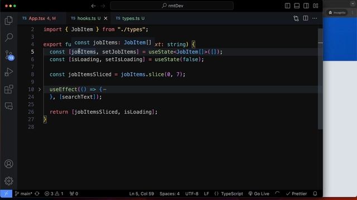This screenshot has width=357, height=200.
Task: Open the editor More Actions ellipsis
Action: coord(315,18)
